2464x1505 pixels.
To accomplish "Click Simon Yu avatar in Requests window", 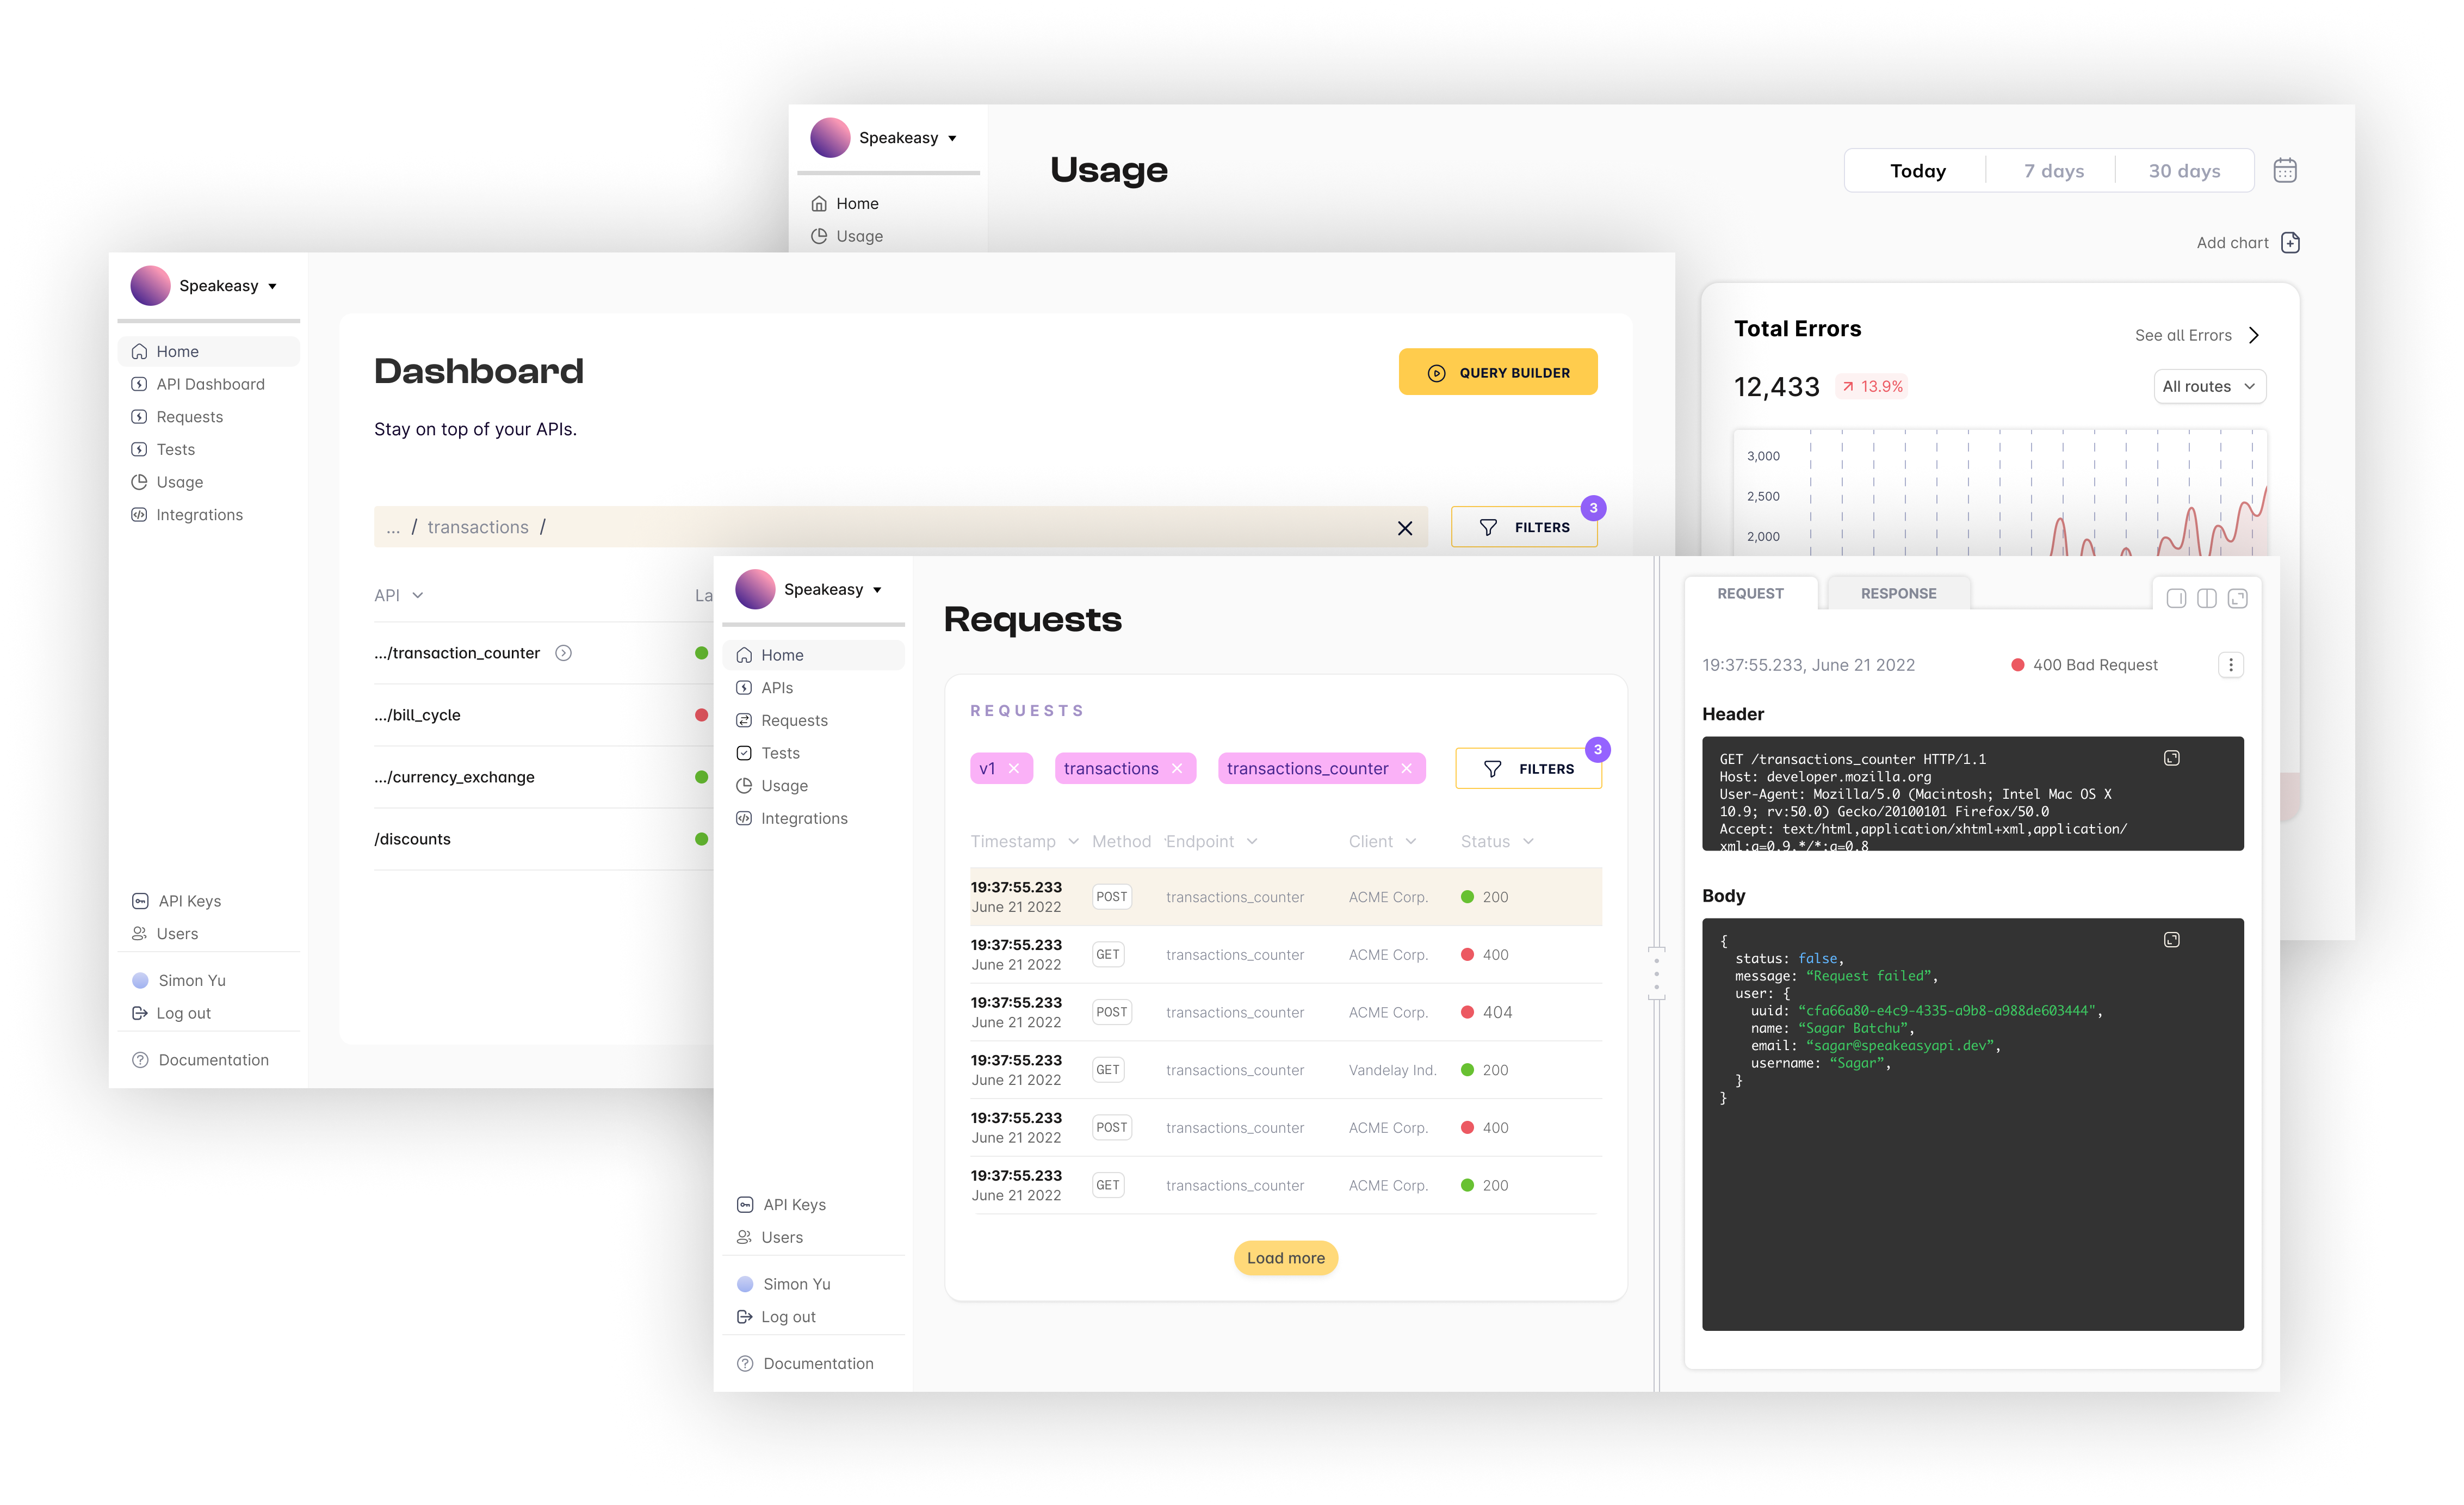I will [745, 1285].
